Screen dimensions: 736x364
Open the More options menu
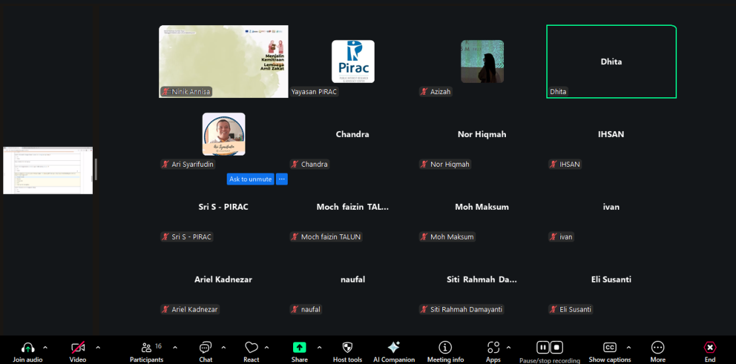point(658,347)
